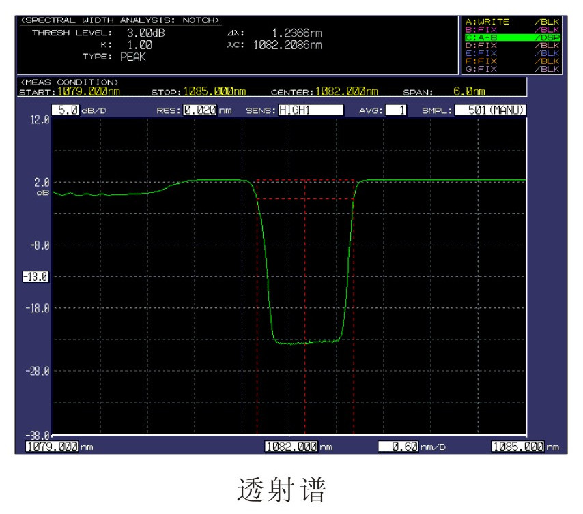Viewport: 583px width, 514px height.
Task: Click the RES 0.020 nm field
Action: [x=199, y=110]
